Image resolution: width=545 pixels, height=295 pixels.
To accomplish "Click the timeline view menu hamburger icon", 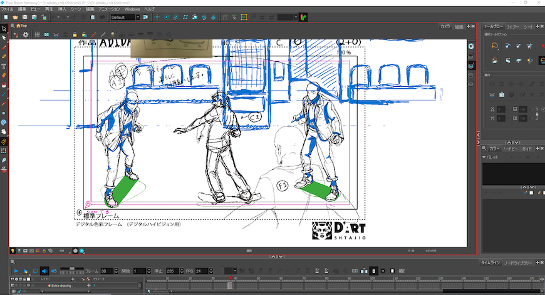I will tap(13, 262).
